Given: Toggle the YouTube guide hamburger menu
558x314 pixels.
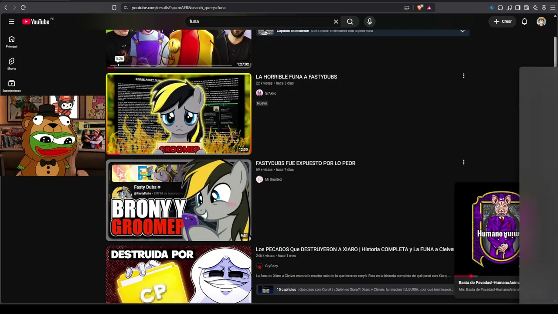Looking at the screenshot, I should (x=12, y=21).
